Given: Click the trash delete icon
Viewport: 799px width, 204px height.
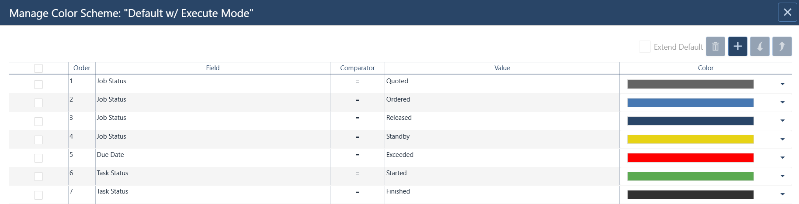Looking at the screenshot, I should [716, 46].
